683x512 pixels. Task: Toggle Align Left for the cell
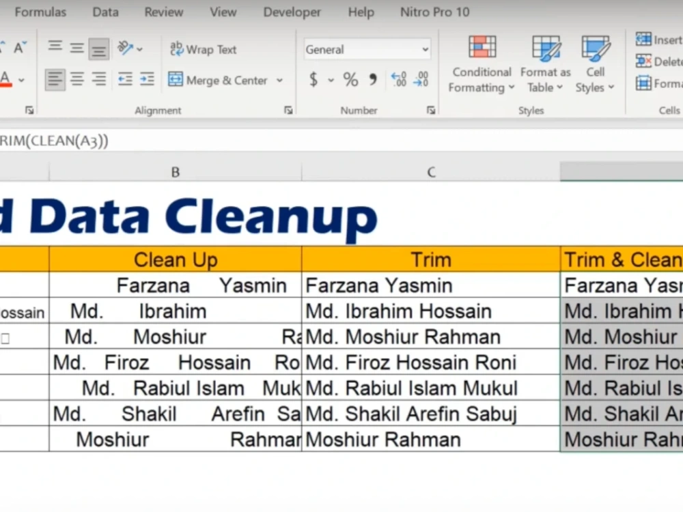pyautogui.click(x=55, y=79)
